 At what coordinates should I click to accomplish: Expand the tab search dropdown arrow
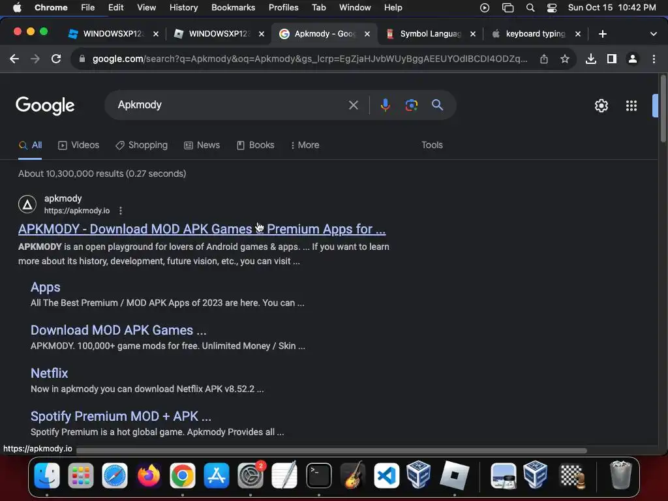(654, 34)
